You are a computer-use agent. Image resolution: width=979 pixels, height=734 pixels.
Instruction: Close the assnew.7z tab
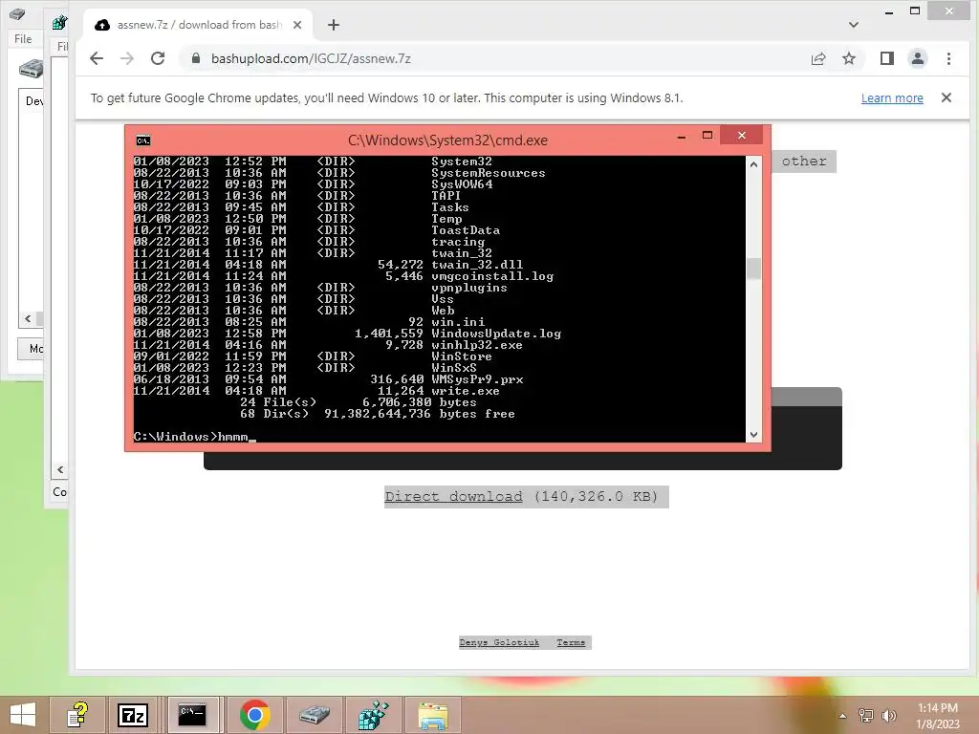(297, 25)
